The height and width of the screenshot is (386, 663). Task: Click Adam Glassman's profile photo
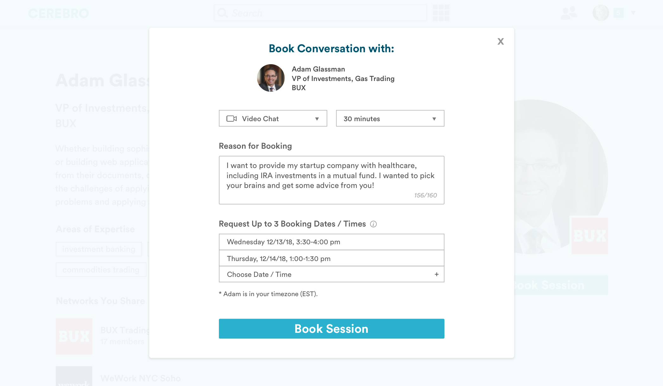271,78
